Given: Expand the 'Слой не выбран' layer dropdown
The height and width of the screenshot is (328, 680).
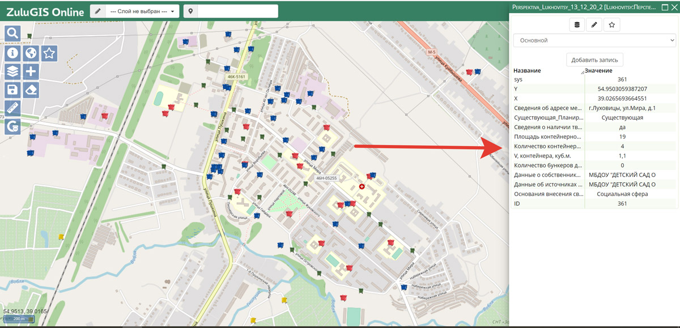Looking at the screenshot, I should point(143,11).
